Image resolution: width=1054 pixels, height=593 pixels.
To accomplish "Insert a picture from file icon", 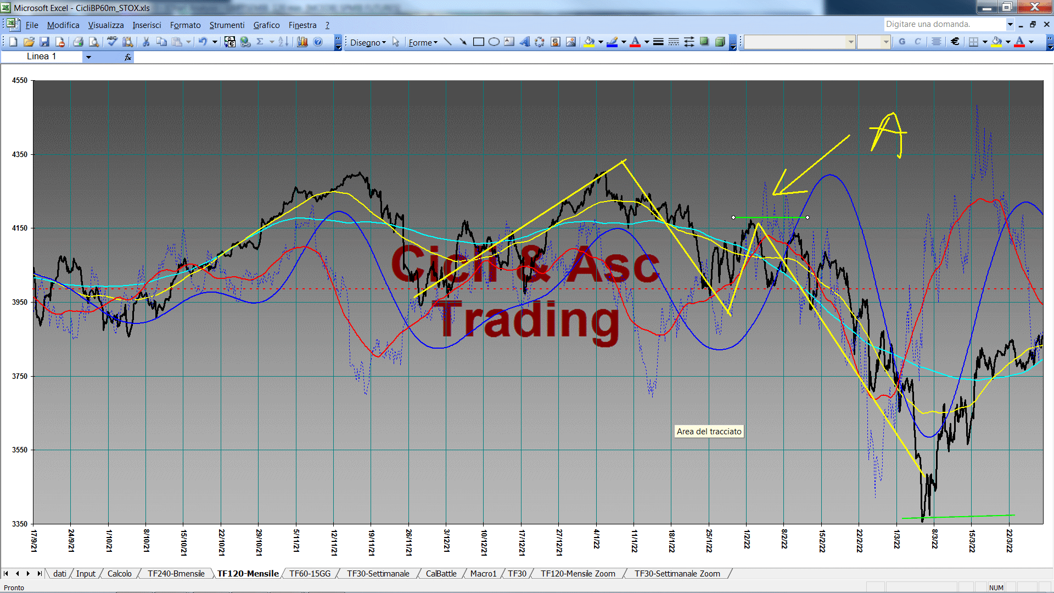I will tap(570, 42).
